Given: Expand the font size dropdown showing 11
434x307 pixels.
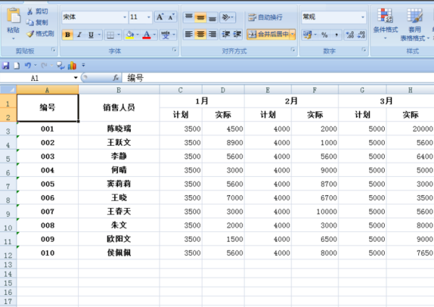Looking at the screenshot, I should 148,16.
